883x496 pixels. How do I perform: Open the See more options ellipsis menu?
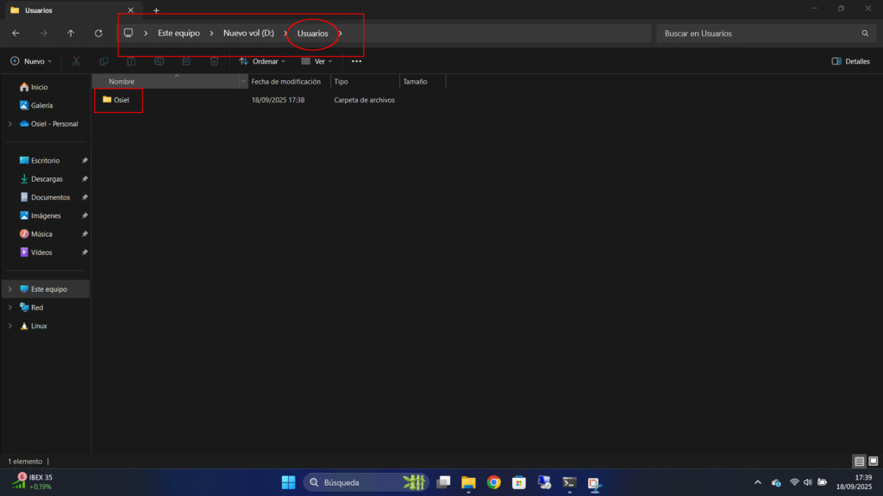[356, 61]
